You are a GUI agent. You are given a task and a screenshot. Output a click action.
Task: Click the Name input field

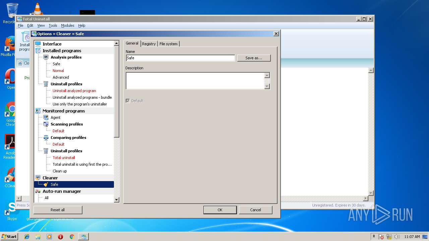180,58
